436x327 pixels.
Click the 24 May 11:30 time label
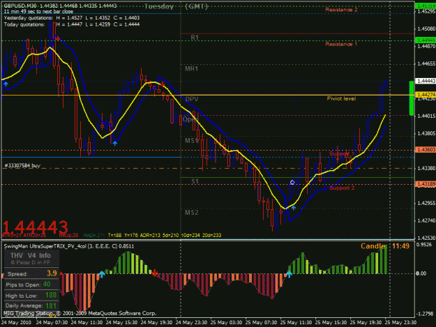87,323
